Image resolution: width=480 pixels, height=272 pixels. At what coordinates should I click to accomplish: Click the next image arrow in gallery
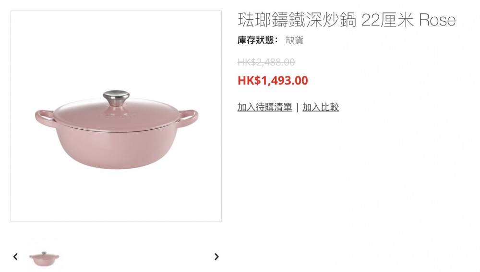217,257
